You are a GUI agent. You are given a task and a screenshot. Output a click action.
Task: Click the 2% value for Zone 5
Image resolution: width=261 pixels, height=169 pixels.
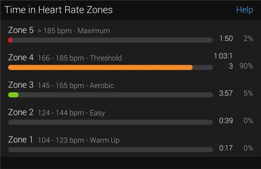click(x=248, y=39)
